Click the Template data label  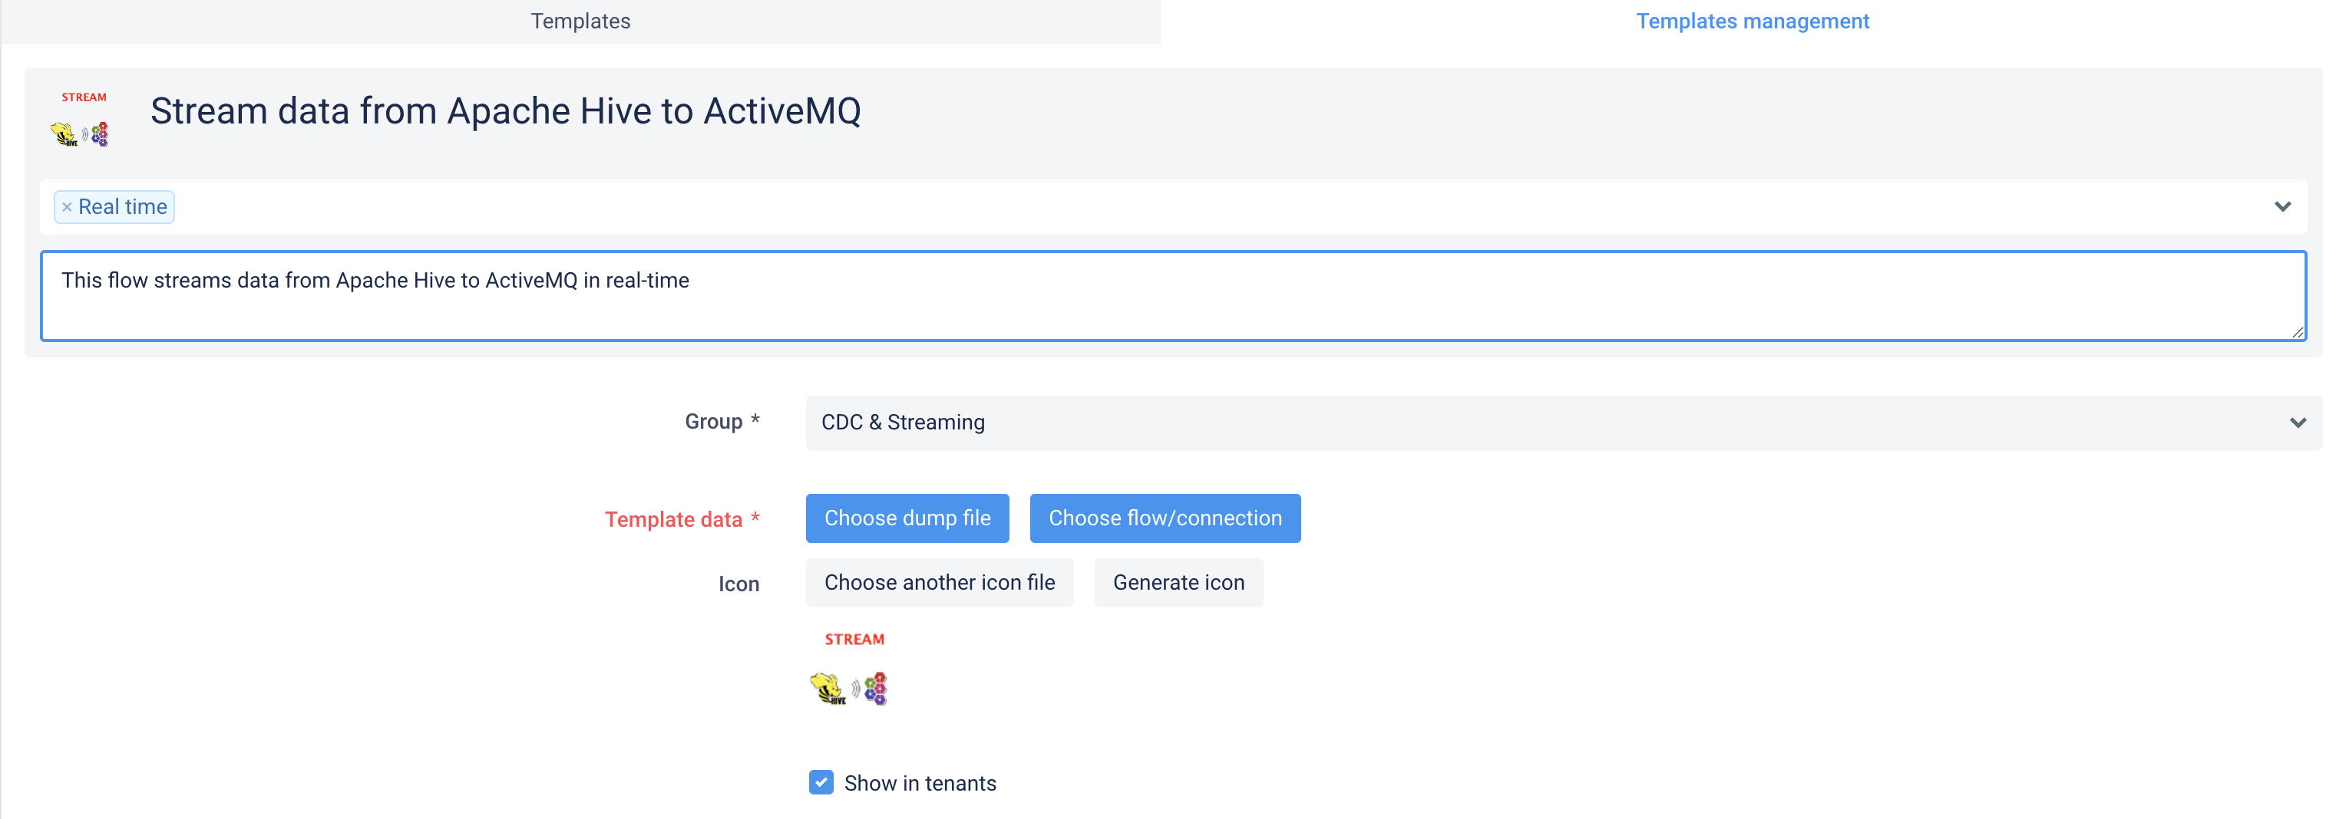point(681,518)
